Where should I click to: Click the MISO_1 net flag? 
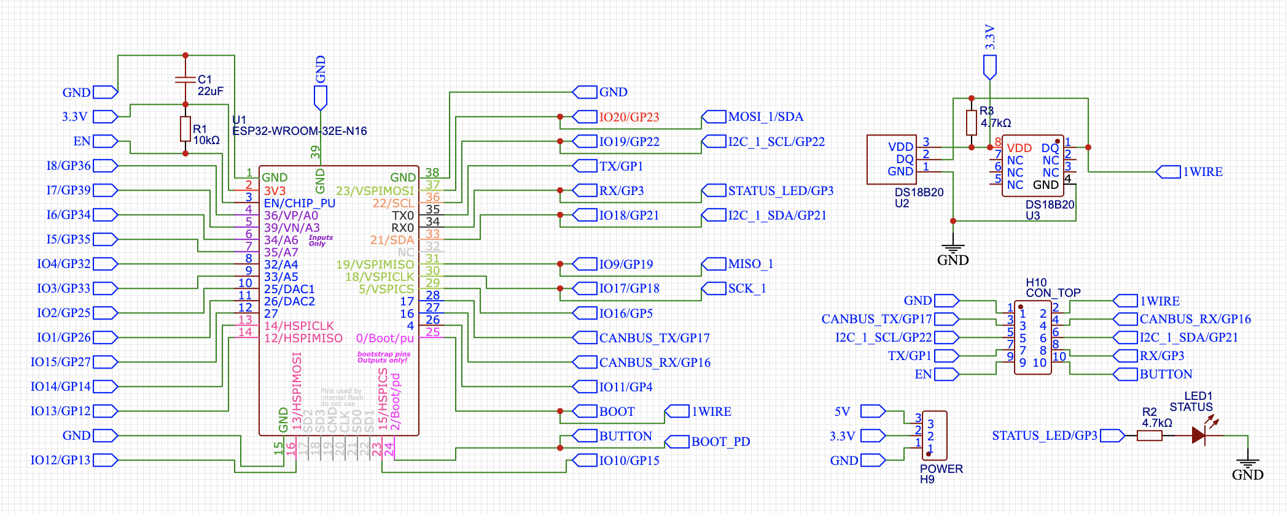pyautogui.click(x=737, y=264)
